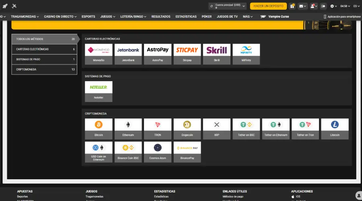Open the BinancePay deposit option

point(187,151)
